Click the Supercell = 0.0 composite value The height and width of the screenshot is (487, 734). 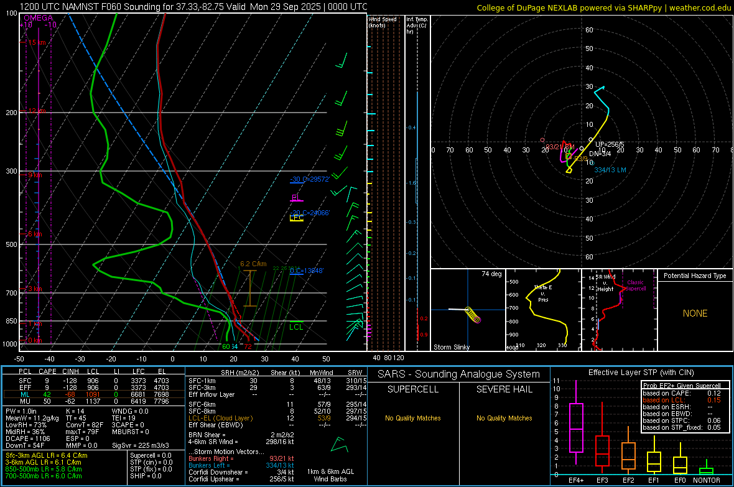(x=151, y=455)
